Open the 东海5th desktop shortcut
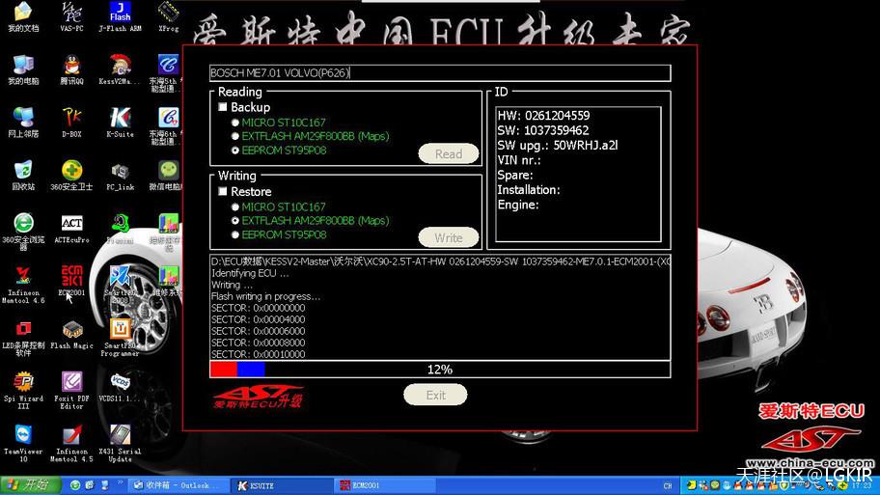The height and width of the screenshot is (495, 880). [167, 73]
